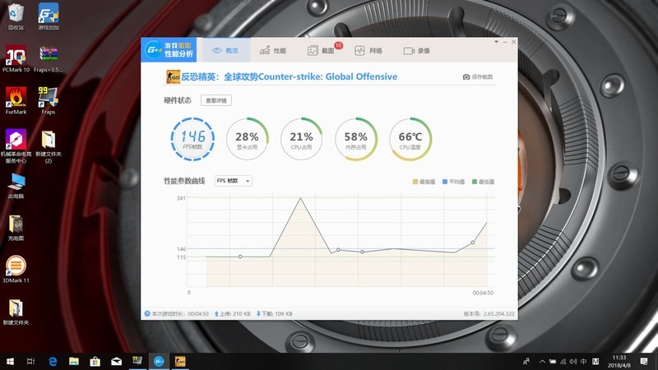Viewport: 658px width, 370px height.
Task: Open Mail app from taskbar
Action: click(x=116, y=361)
